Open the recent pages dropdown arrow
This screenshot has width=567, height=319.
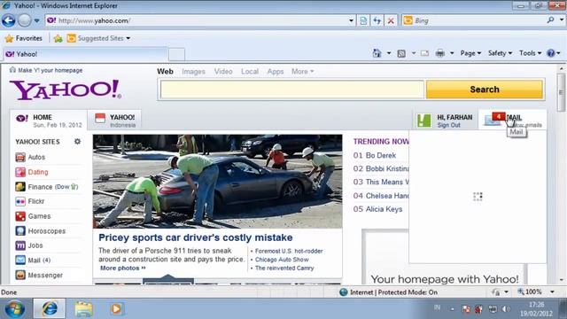point(37,20)
